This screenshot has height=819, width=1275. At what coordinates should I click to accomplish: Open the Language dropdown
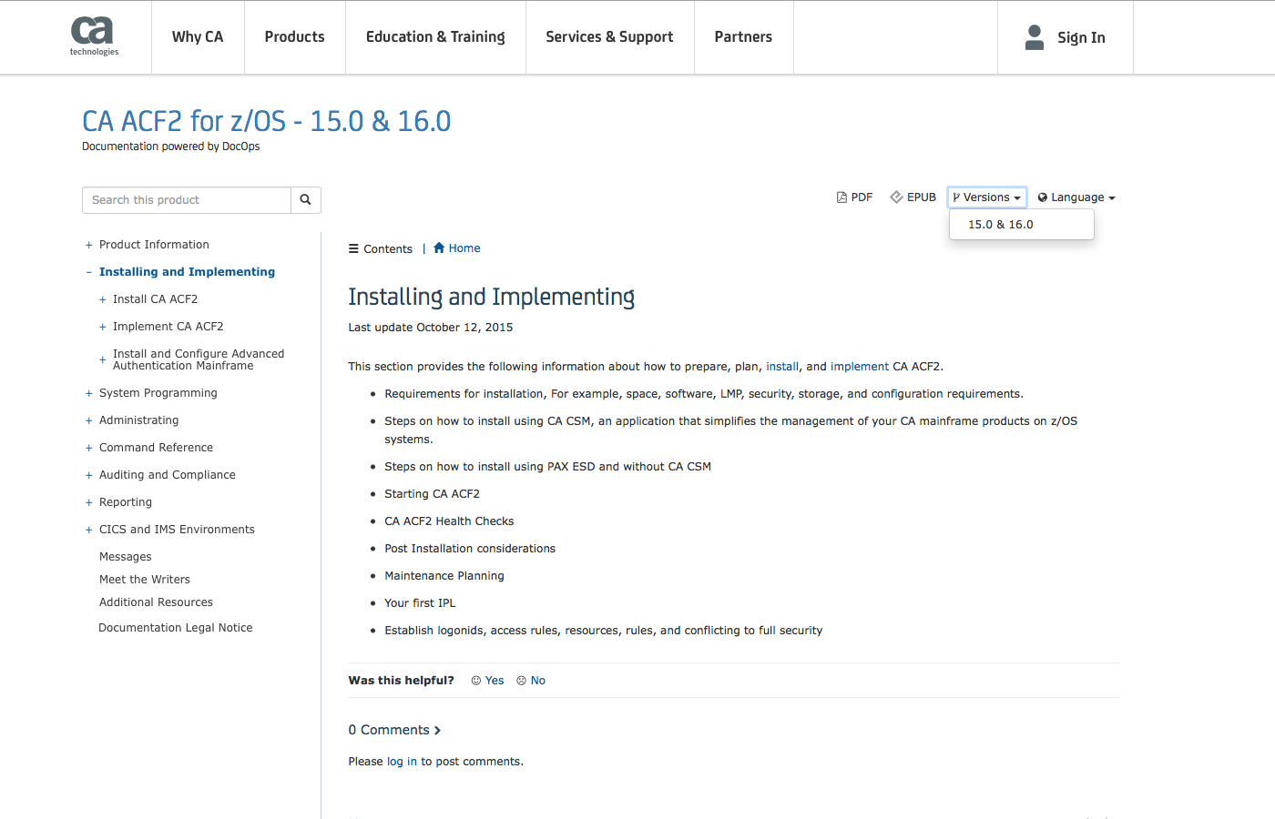[1076, 197]
